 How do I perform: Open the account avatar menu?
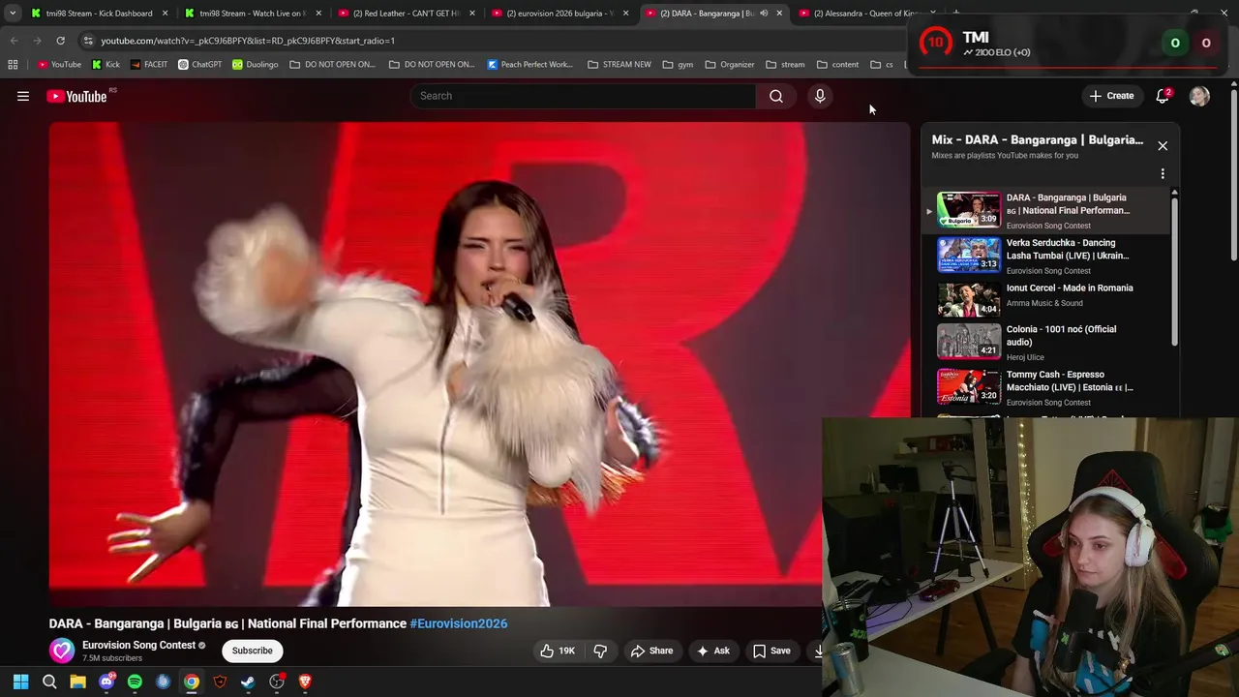tap(1199, 96)
